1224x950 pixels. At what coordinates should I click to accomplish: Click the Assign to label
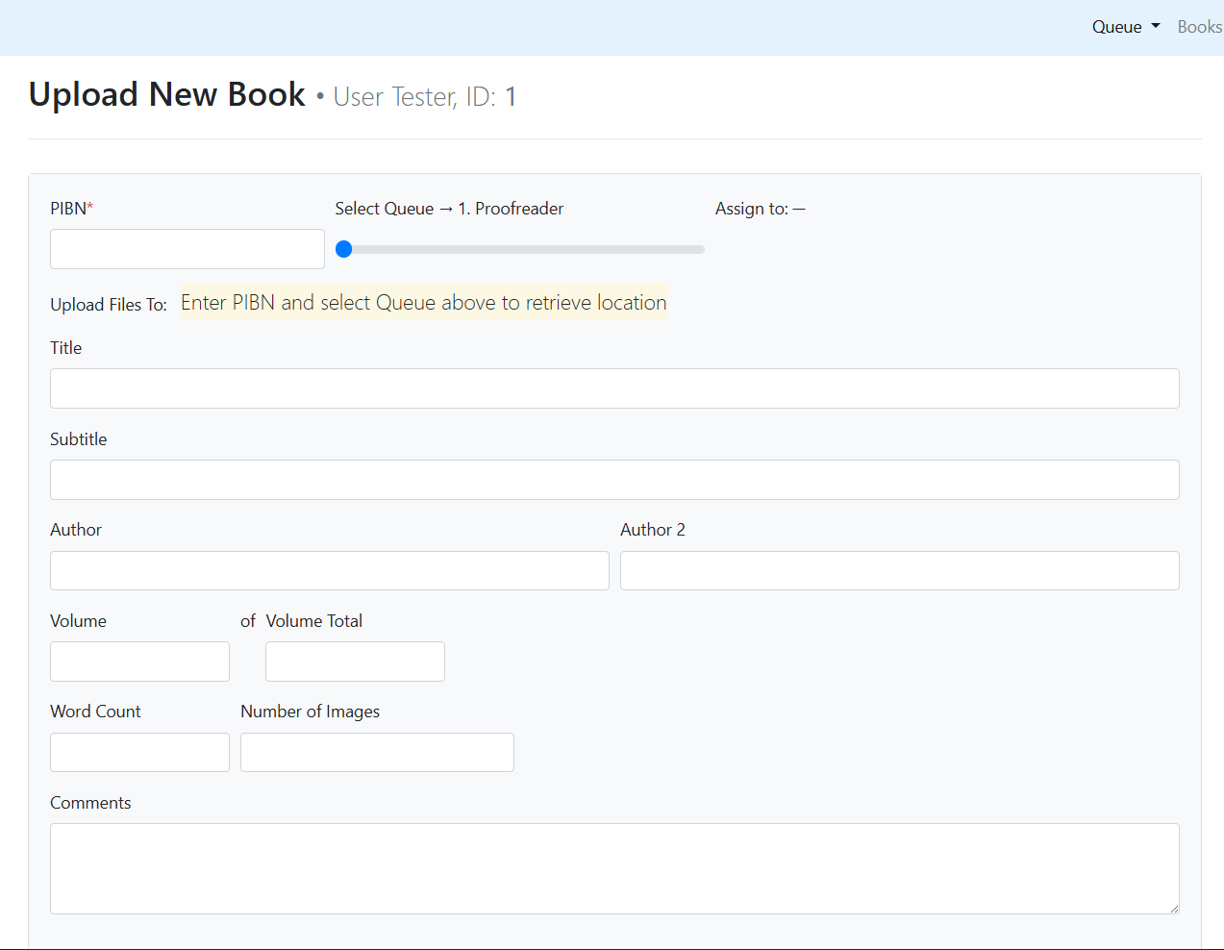[751, 209]
